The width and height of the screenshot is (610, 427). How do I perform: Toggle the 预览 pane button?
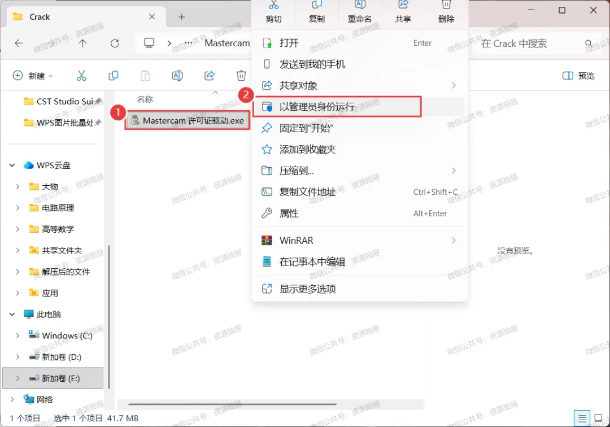pyautogui.click(x=578, y=76)
